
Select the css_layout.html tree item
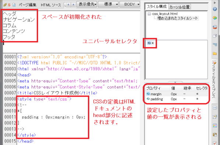point(165,14)
